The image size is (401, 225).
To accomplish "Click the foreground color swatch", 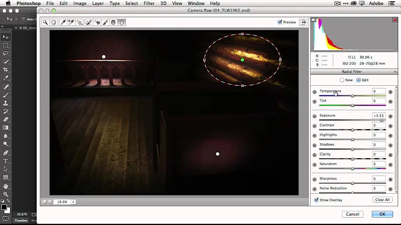I will (4, 207).
